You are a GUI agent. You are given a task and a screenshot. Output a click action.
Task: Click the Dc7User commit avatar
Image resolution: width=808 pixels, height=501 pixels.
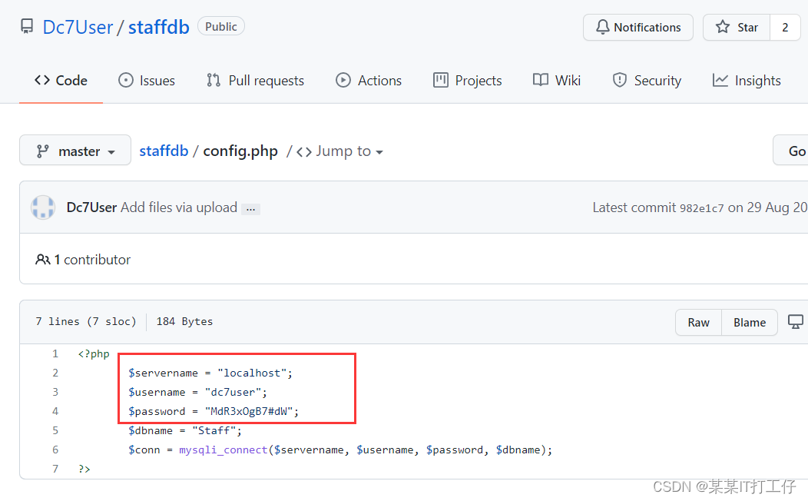[43, 207]
